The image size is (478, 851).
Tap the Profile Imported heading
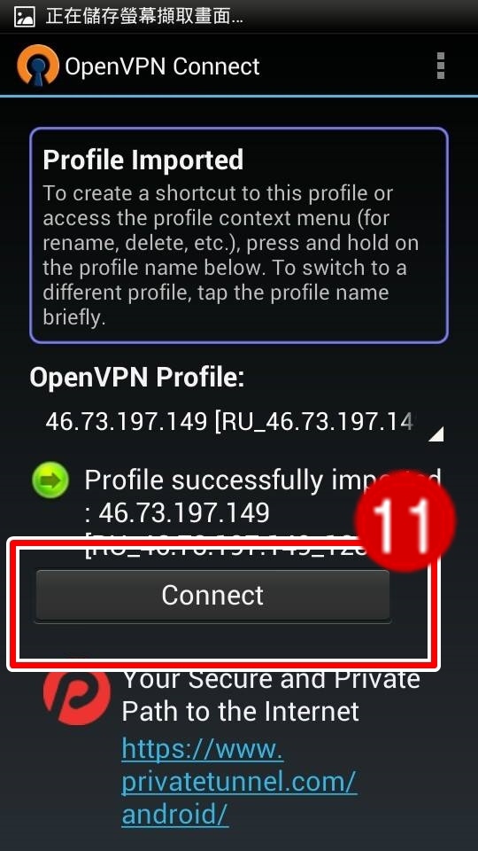[143, 160]
